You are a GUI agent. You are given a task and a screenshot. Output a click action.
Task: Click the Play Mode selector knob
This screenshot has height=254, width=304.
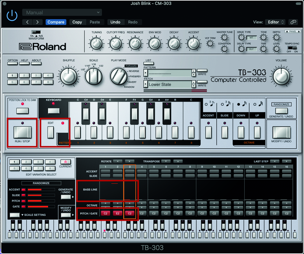[119, 76]
